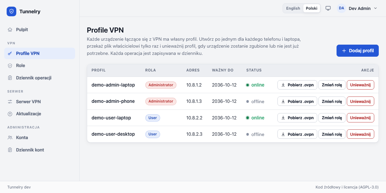The image size is (386, 193).
Task: Click profile name demo-user-laptop
Action: [111, 118]
